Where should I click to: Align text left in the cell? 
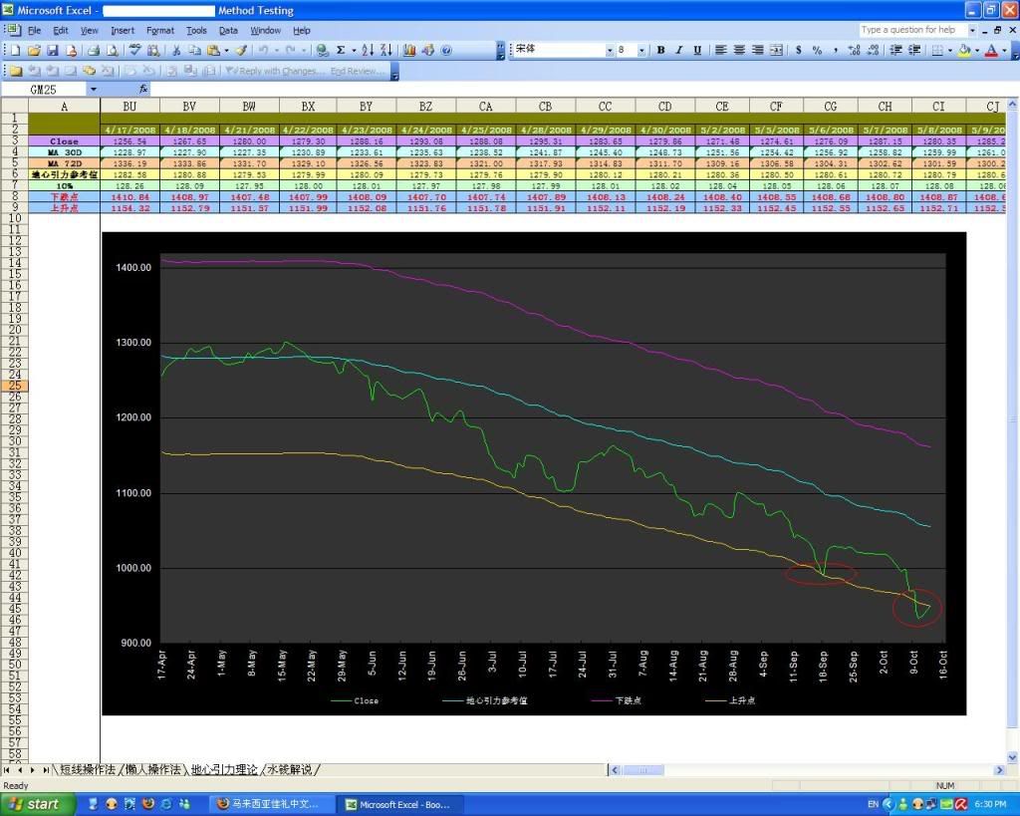(721, 50)
